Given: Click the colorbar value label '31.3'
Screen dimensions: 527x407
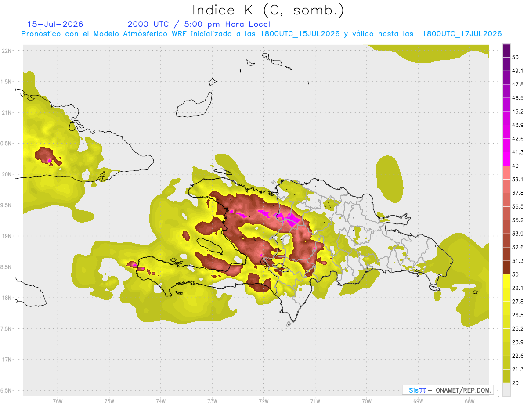Looking at the screenshot, I should point(517,261).
